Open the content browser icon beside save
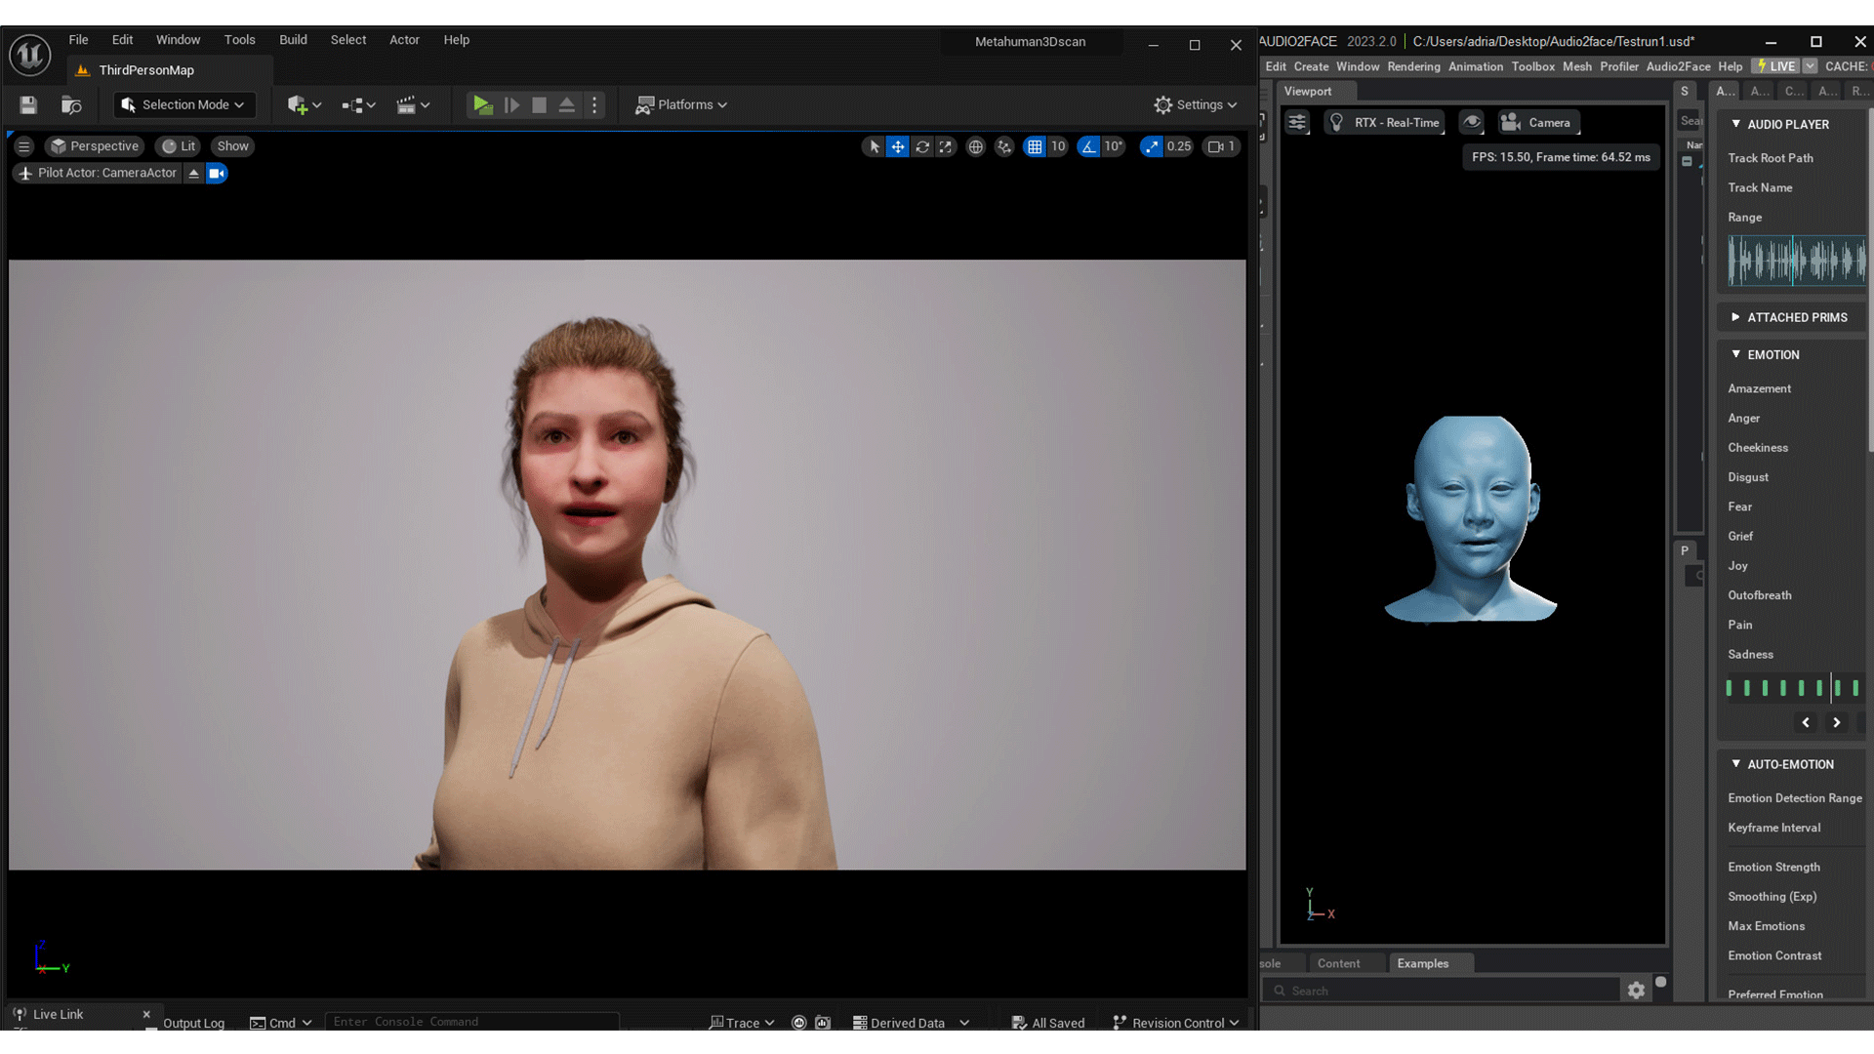Viewport: 1874px width, 1054px height. [x=71, y=104]
